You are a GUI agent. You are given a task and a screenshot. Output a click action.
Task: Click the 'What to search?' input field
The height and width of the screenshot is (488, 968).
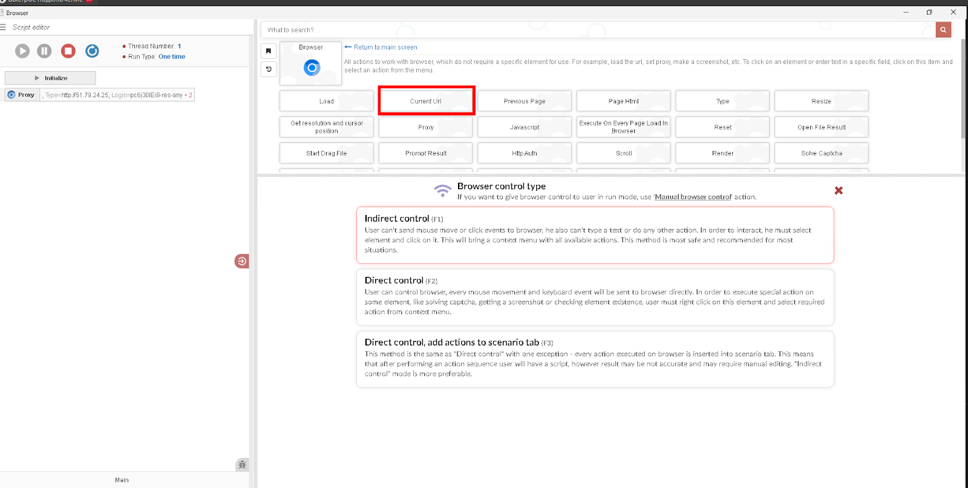coord(599,30)
